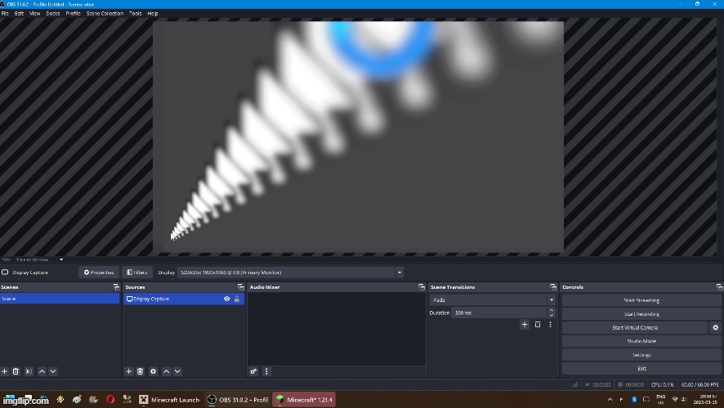Open the Scene Collection menu
The height and width of the screenshot is (408, 724).
[105, 13]
